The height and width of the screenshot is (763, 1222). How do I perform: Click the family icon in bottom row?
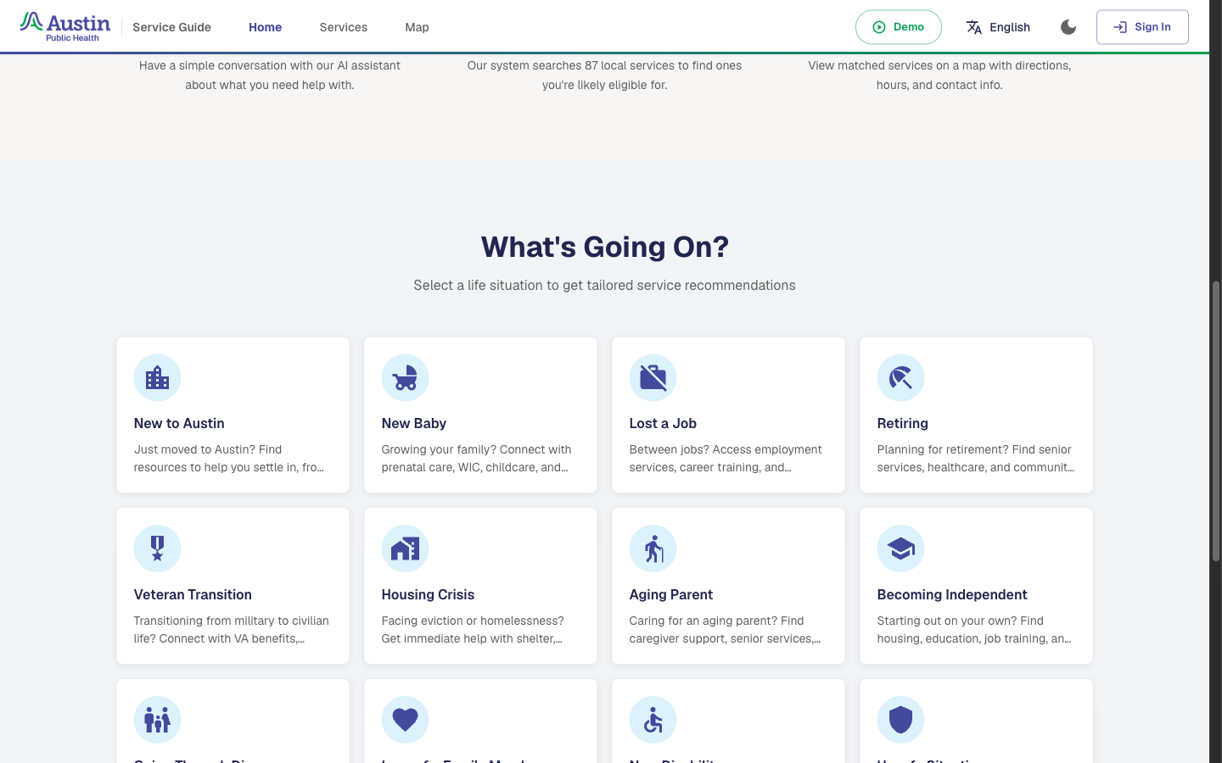[157, 720]
